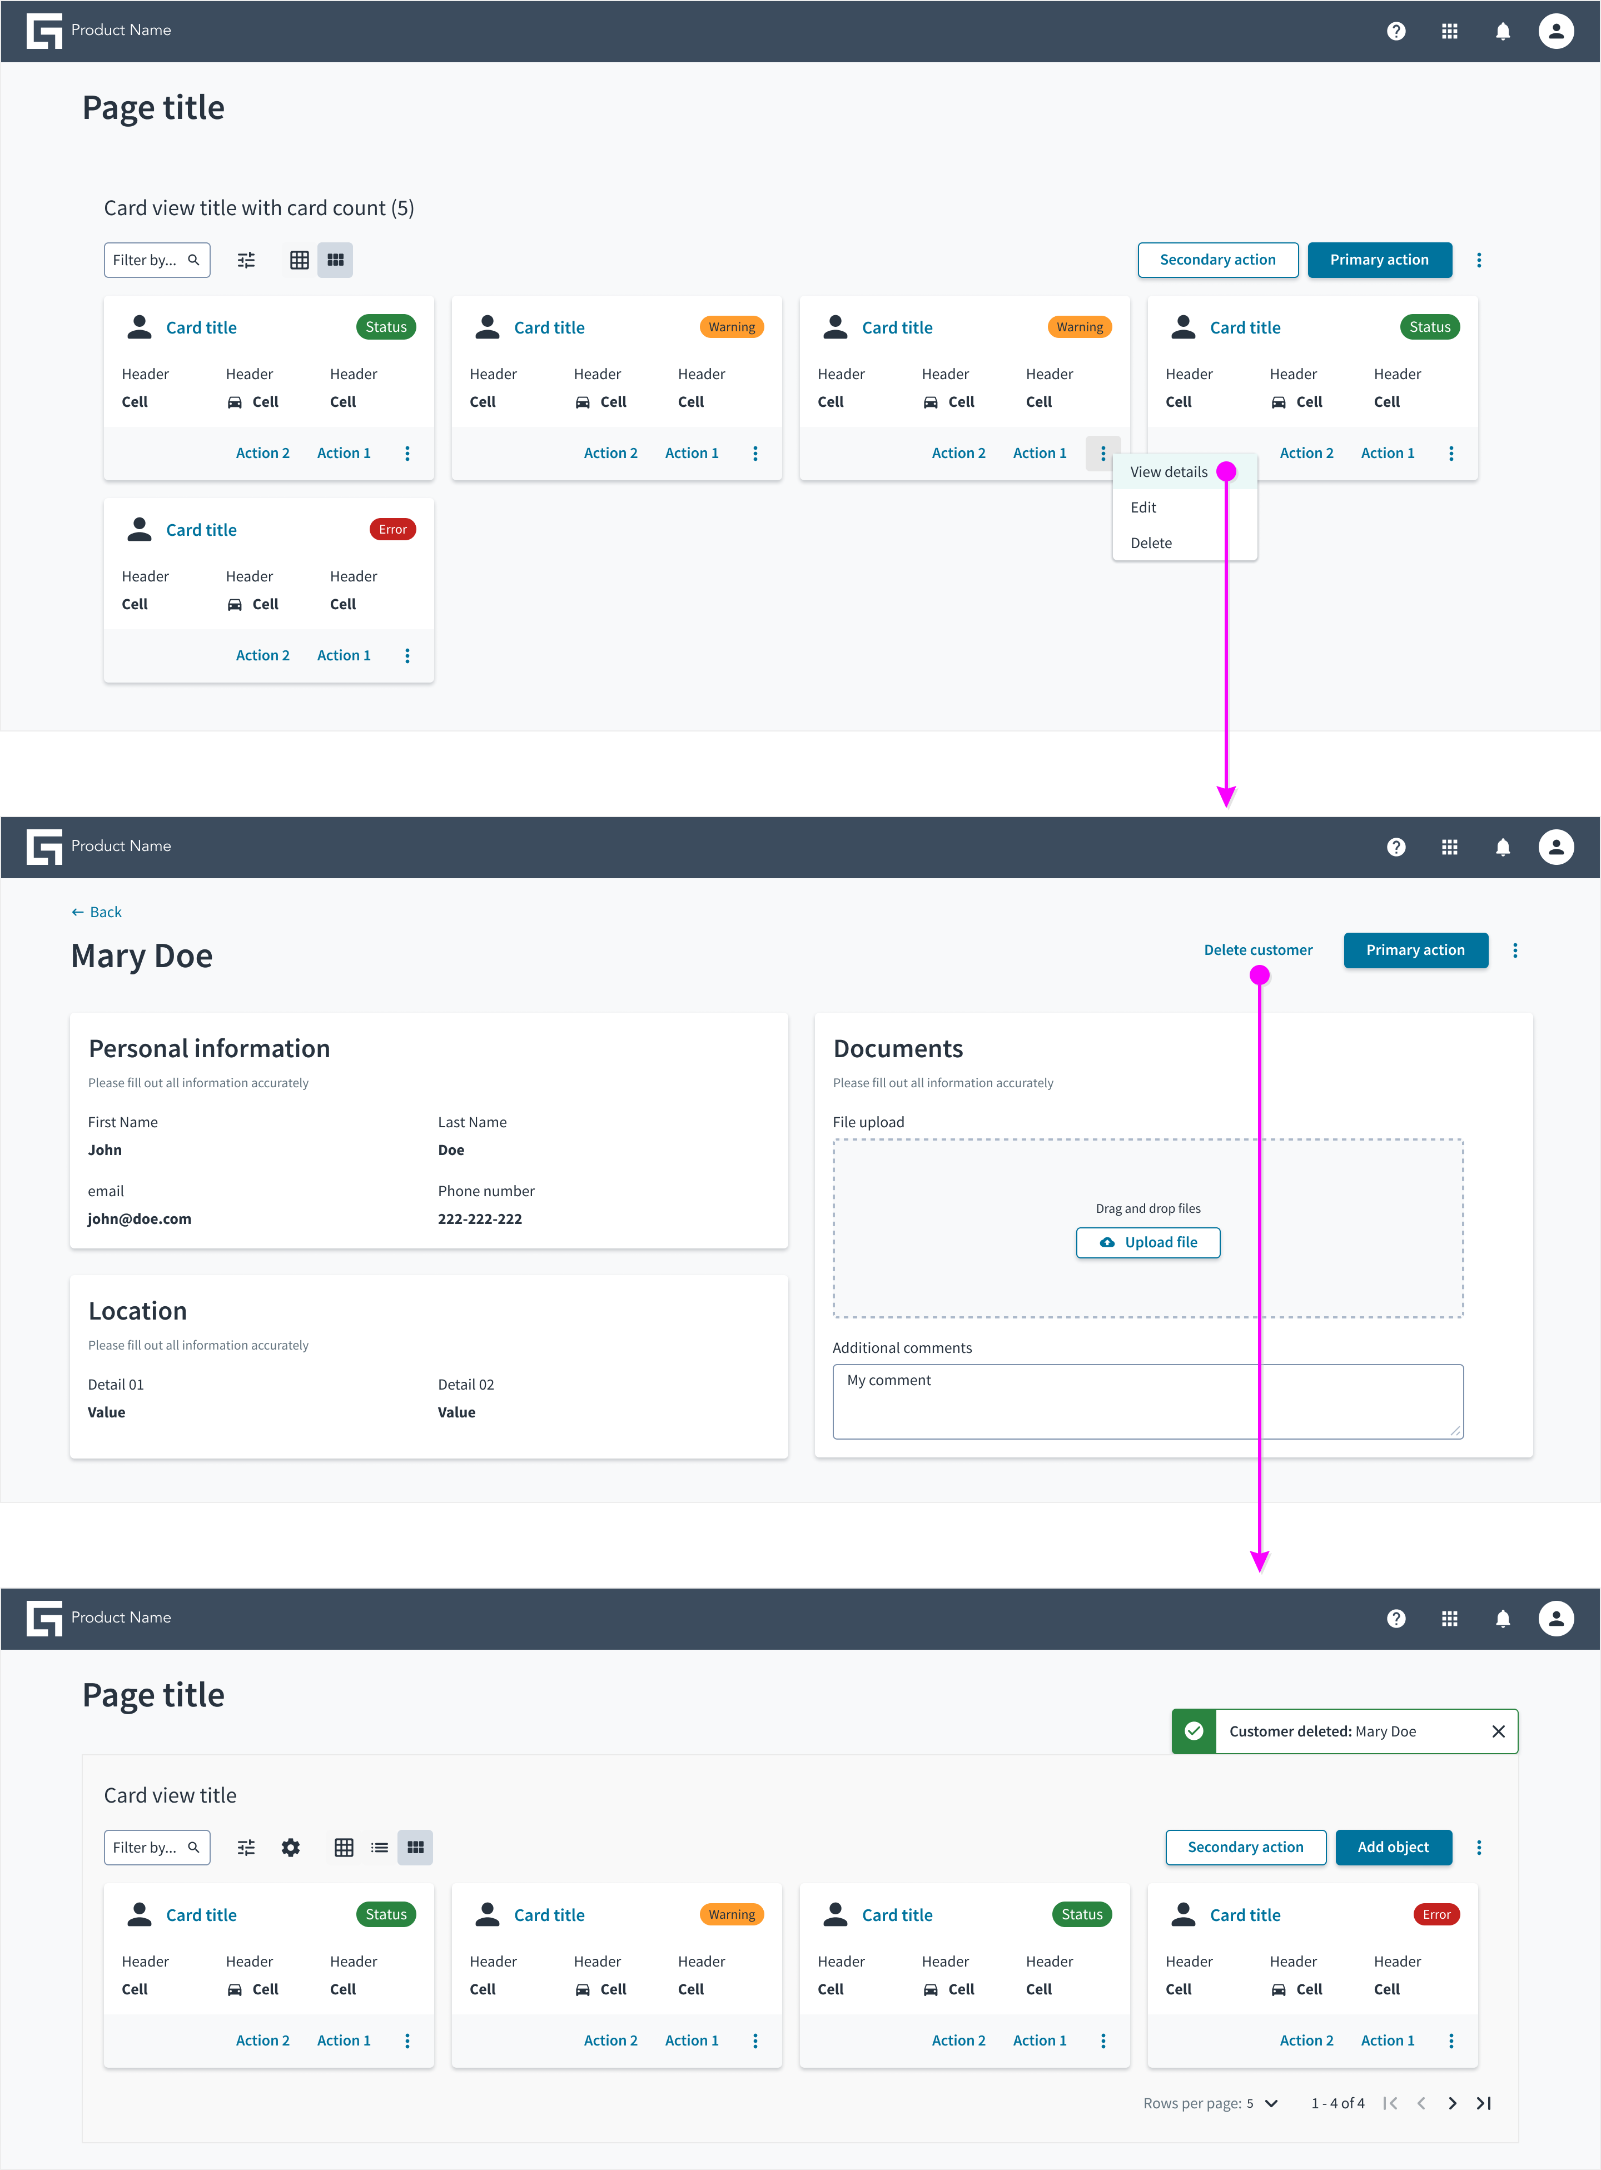
Task: Click the Delete customer link
Action: 1258,950
